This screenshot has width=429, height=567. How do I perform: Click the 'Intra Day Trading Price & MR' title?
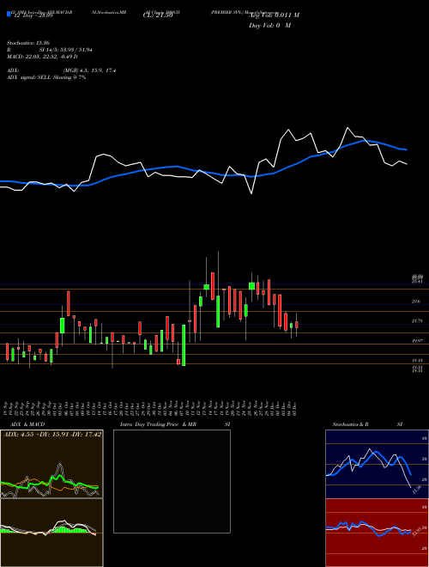pos(158,424)
